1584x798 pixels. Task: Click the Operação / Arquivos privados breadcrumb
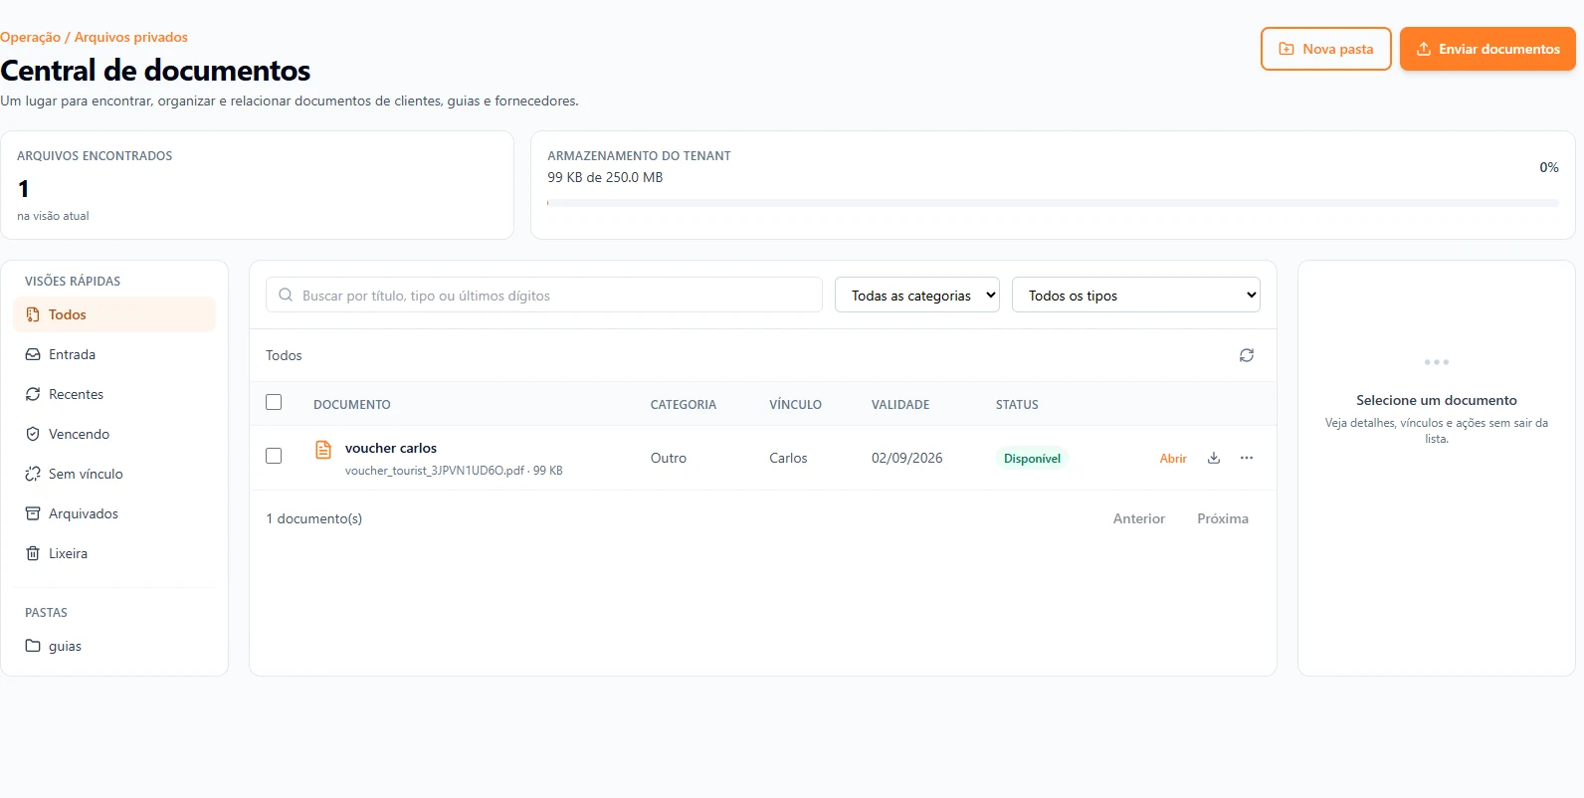[94, 37]
